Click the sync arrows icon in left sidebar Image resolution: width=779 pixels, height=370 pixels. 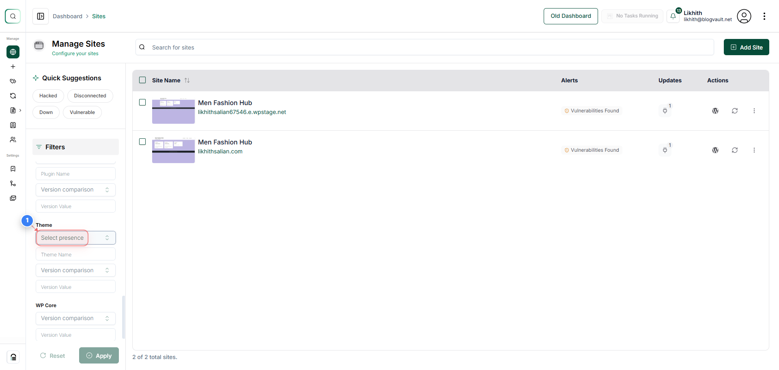13,96
